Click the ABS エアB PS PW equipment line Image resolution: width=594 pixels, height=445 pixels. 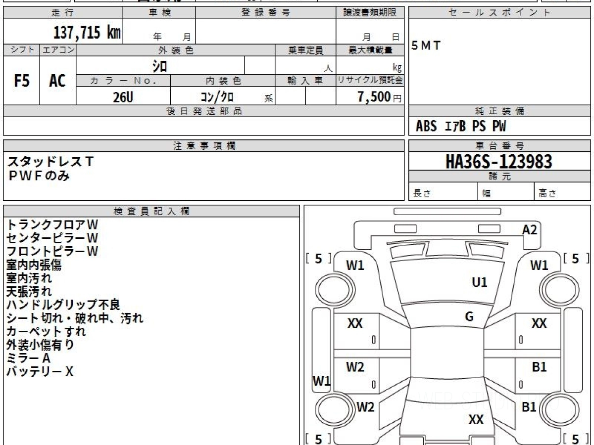pyautogui.click(x=461, y=127)
